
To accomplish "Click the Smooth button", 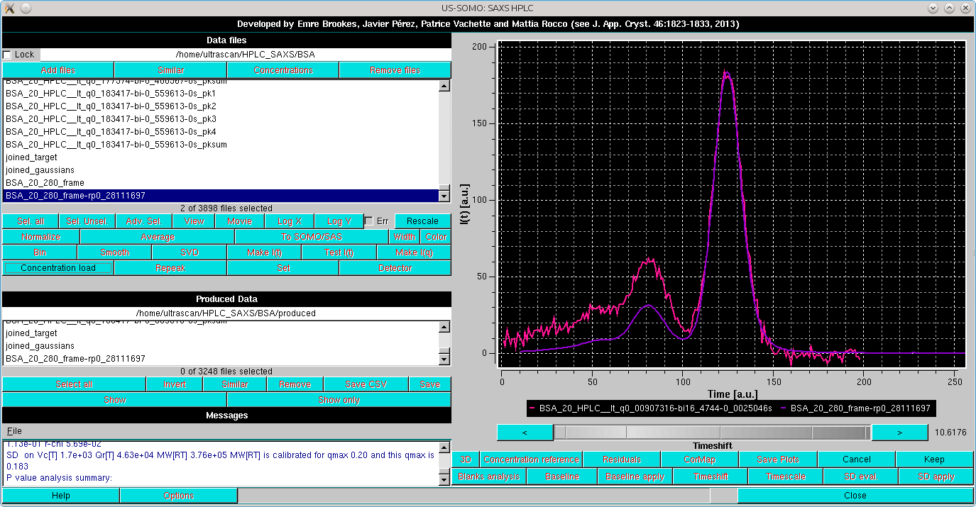I will [x=114, y=252].
